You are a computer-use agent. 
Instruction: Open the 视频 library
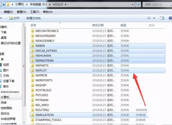point(6,65)
